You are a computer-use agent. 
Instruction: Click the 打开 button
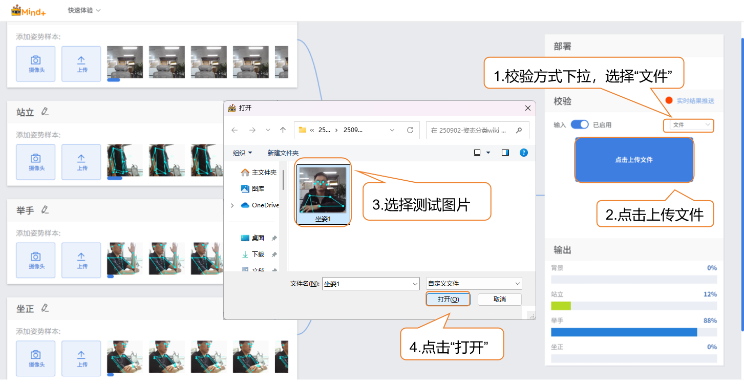click(448, 299)
